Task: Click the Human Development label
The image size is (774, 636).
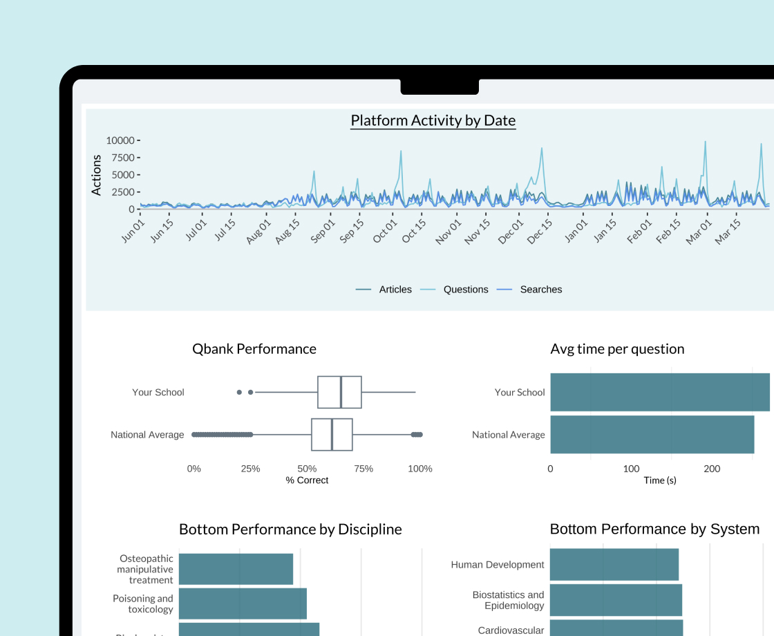Action: click(498, 564)
